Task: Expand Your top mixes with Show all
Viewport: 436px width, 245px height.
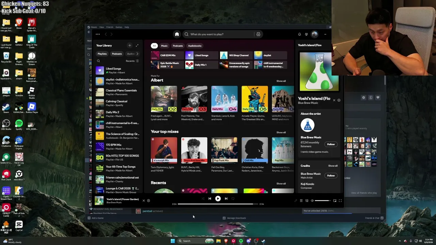Action: coord(281,132)
